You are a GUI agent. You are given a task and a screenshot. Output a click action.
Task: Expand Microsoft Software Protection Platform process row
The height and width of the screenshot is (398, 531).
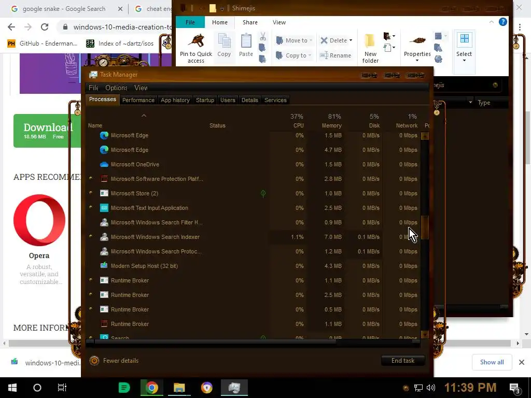[90, 178]
